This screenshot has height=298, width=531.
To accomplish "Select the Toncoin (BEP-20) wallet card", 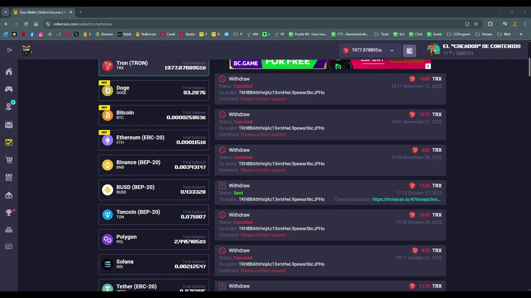I will click(154, 214).
